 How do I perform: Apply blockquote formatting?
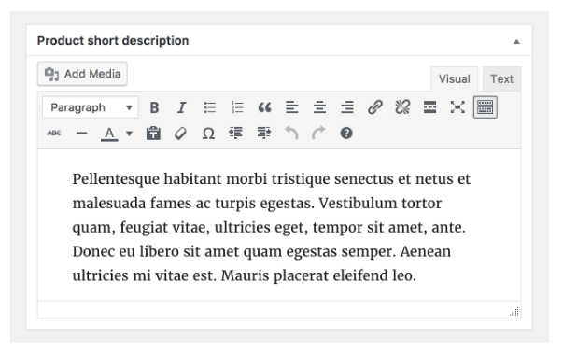coord(264,107)
